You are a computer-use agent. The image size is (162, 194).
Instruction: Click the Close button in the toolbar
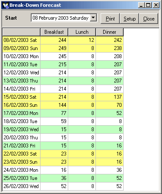[149, 19]
